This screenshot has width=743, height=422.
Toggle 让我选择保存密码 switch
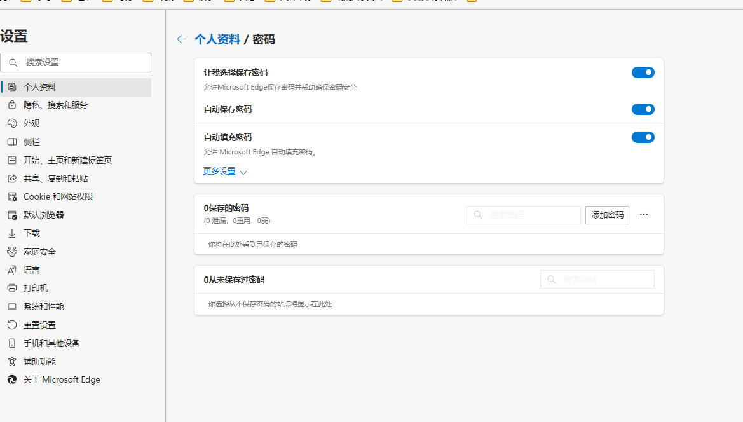[x=643, y=72]
